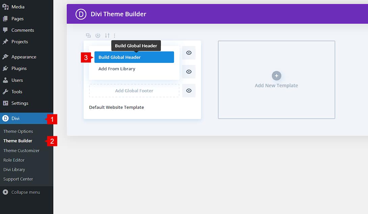The width and height of the screenshot is (368, 214).
Task: Expand the Settings menu in the sidebar
Action: pyautogui.click(x=20, y=103)
